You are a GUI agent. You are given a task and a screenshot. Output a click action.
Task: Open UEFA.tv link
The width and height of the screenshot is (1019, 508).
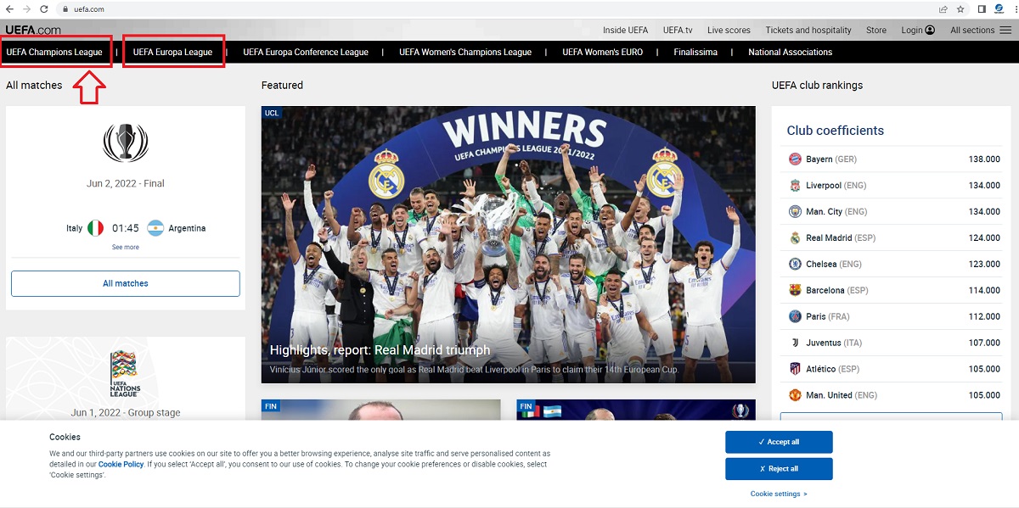click(678, 31)
